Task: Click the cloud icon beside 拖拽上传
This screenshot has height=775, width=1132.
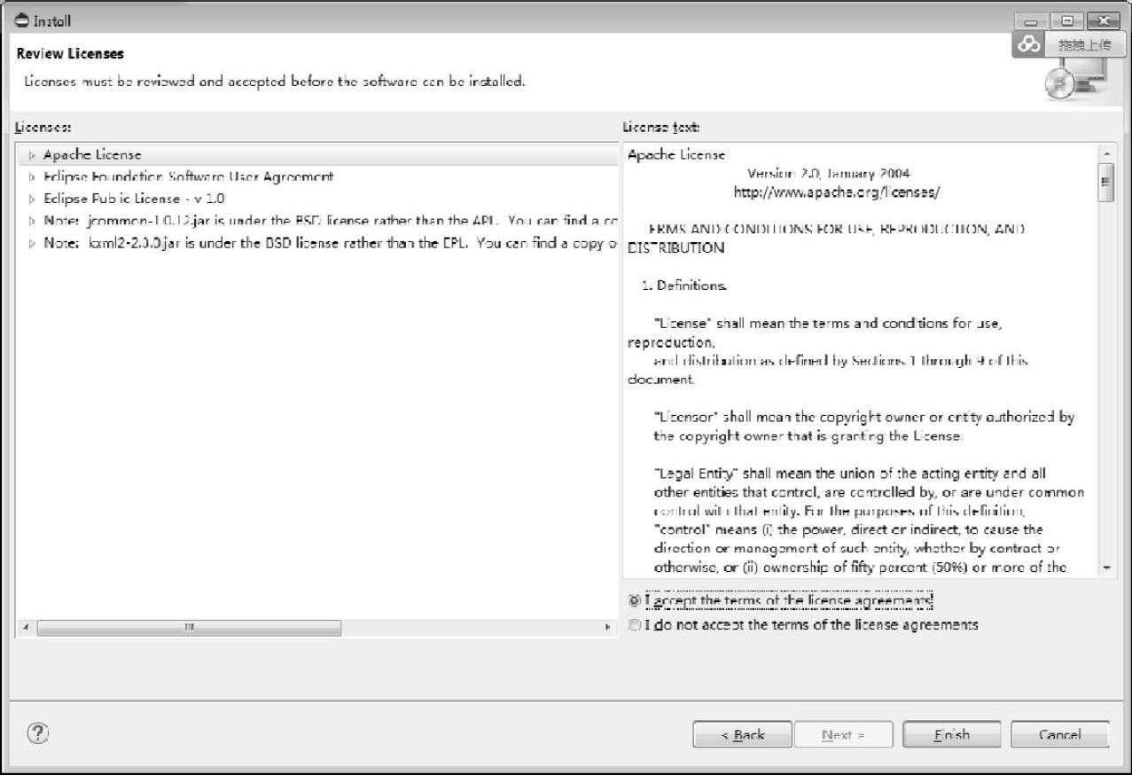Action: 1028,44
